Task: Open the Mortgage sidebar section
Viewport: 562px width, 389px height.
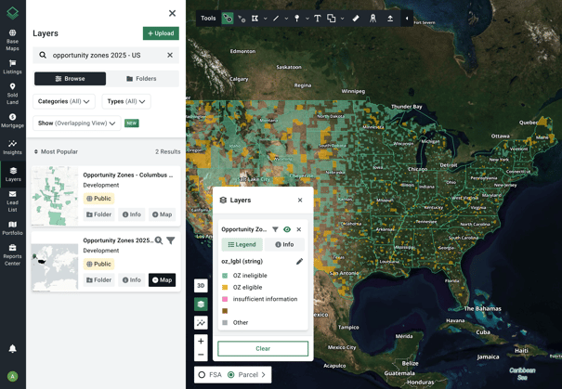Action: pyautogui.click(x=12, y=120)
